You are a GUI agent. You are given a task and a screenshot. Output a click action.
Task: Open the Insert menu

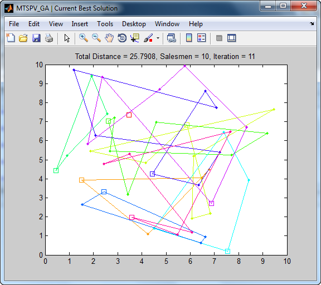click(80, 24)
